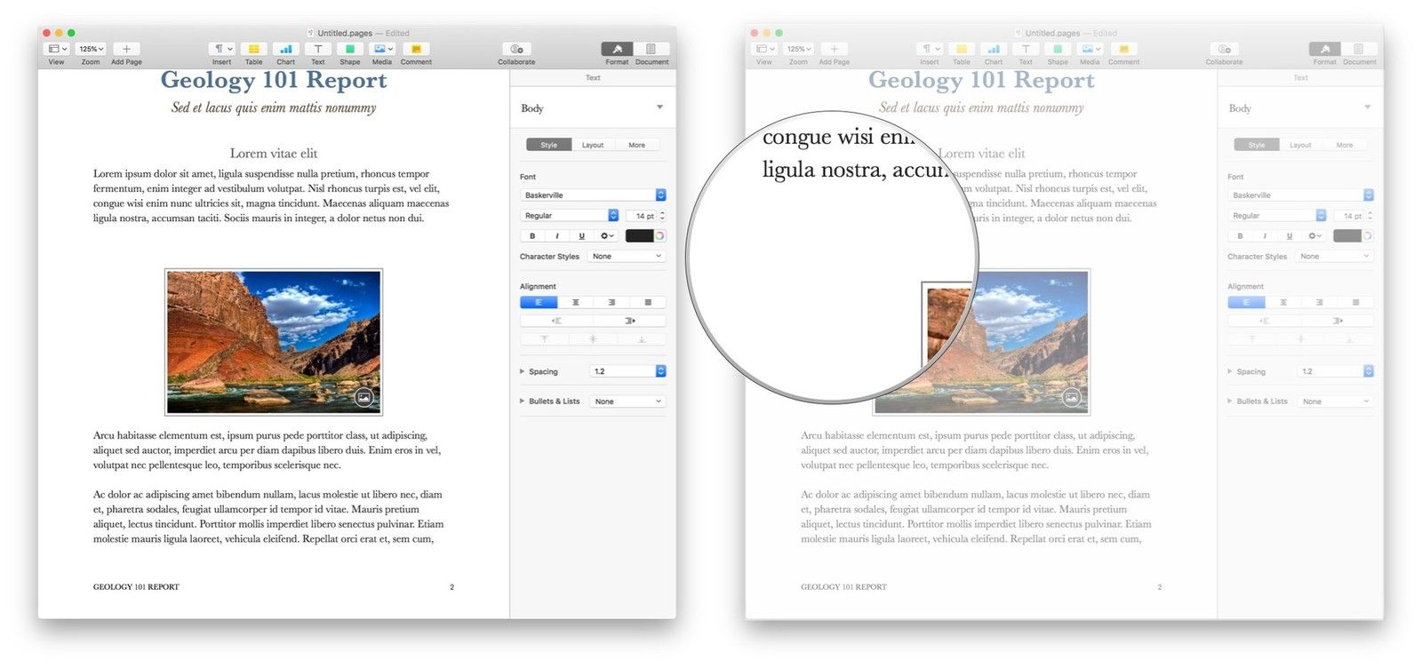The image size is (1422, 668).
Task: Toggle underline in the undimmed left format panel
Action: coord(582,236)
